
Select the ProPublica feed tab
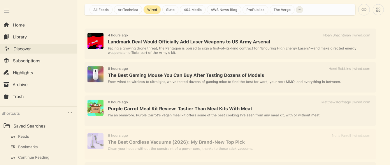255,10
